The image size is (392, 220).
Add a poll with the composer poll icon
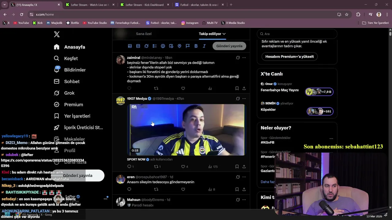(155, 46)
